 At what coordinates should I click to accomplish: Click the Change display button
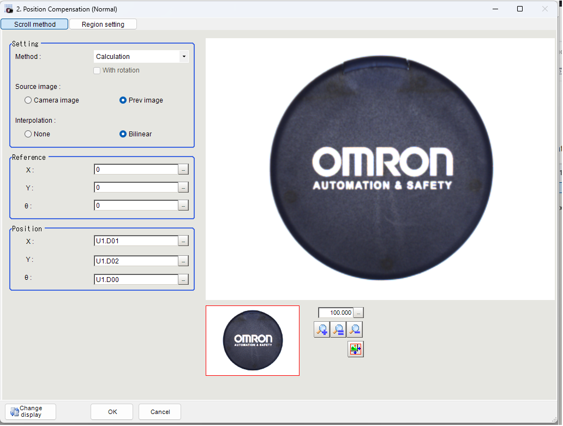[x=31, y=412]
